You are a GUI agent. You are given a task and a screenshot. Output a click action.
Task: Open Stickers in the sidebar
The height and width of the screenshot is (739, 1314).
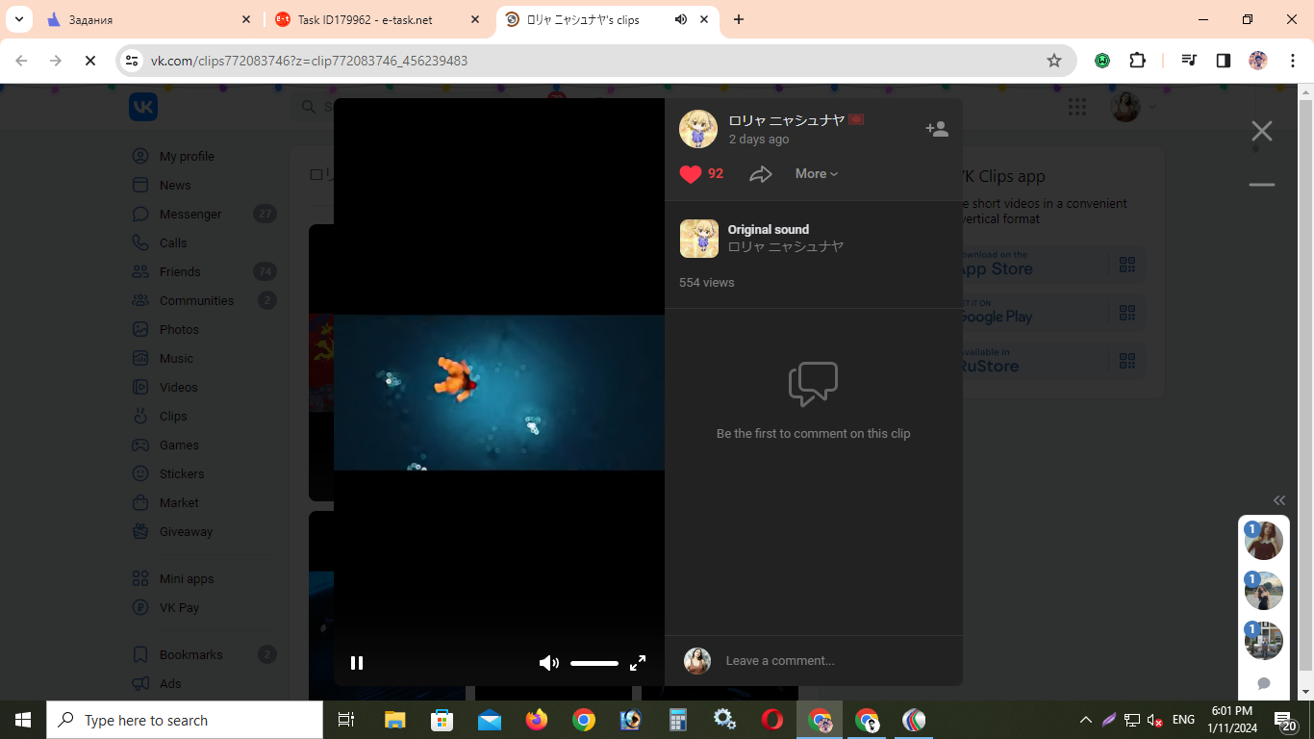click(x=182, y=473)
